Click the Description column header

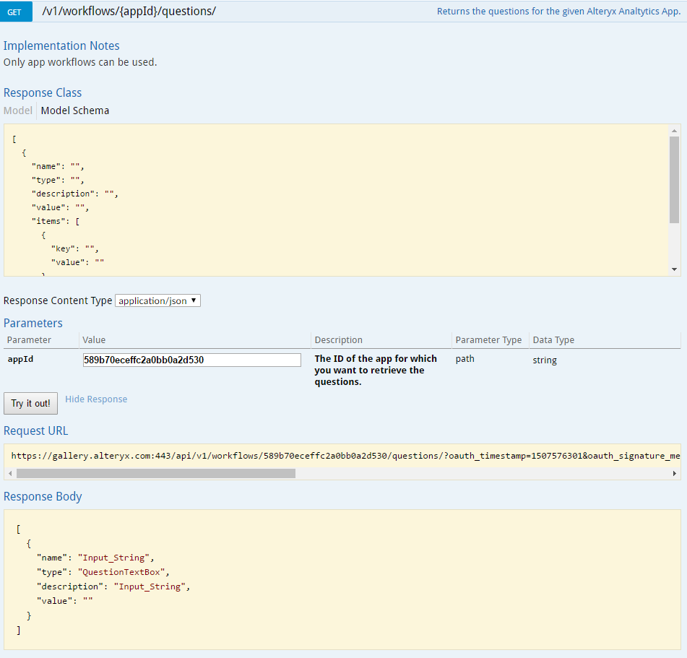[x=338, y=340]
